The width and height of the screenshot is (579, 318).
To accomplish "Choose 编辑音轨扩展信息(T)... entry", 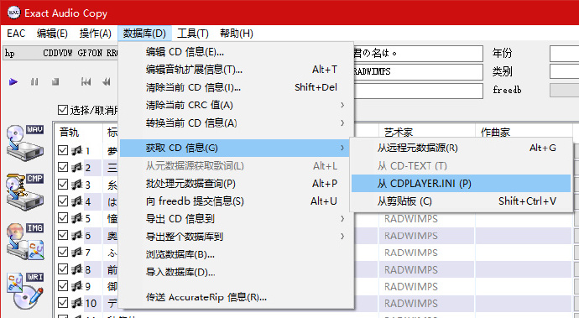I will click(x=235, y=70).
